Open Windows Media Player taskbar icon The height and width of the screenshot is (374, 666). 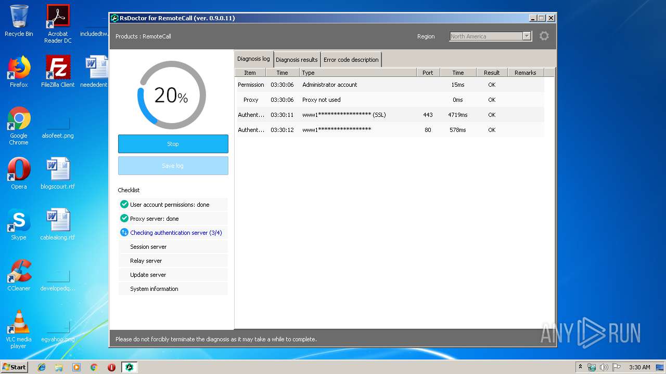tap(76, 367)
